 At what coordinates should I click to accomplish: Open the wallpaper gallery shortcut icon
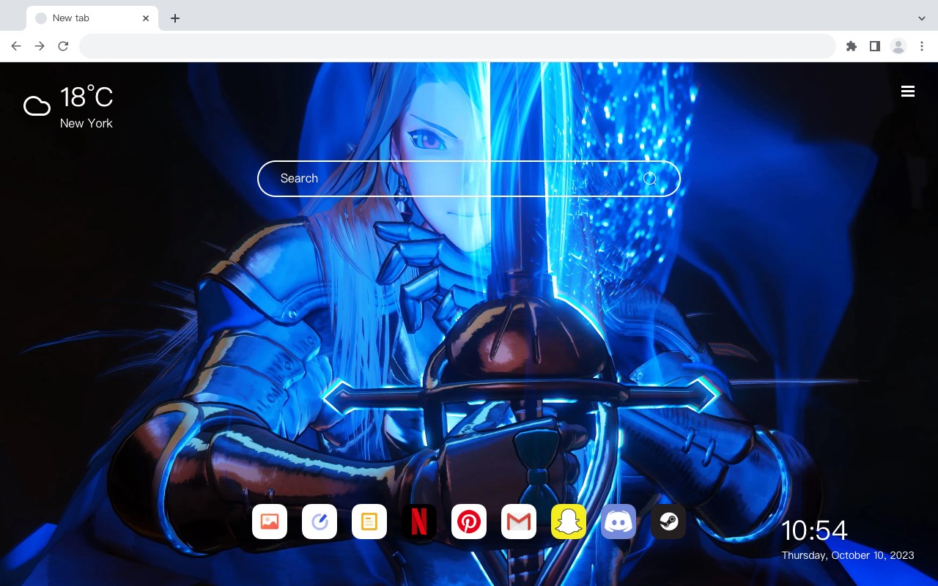pos(270,522)
